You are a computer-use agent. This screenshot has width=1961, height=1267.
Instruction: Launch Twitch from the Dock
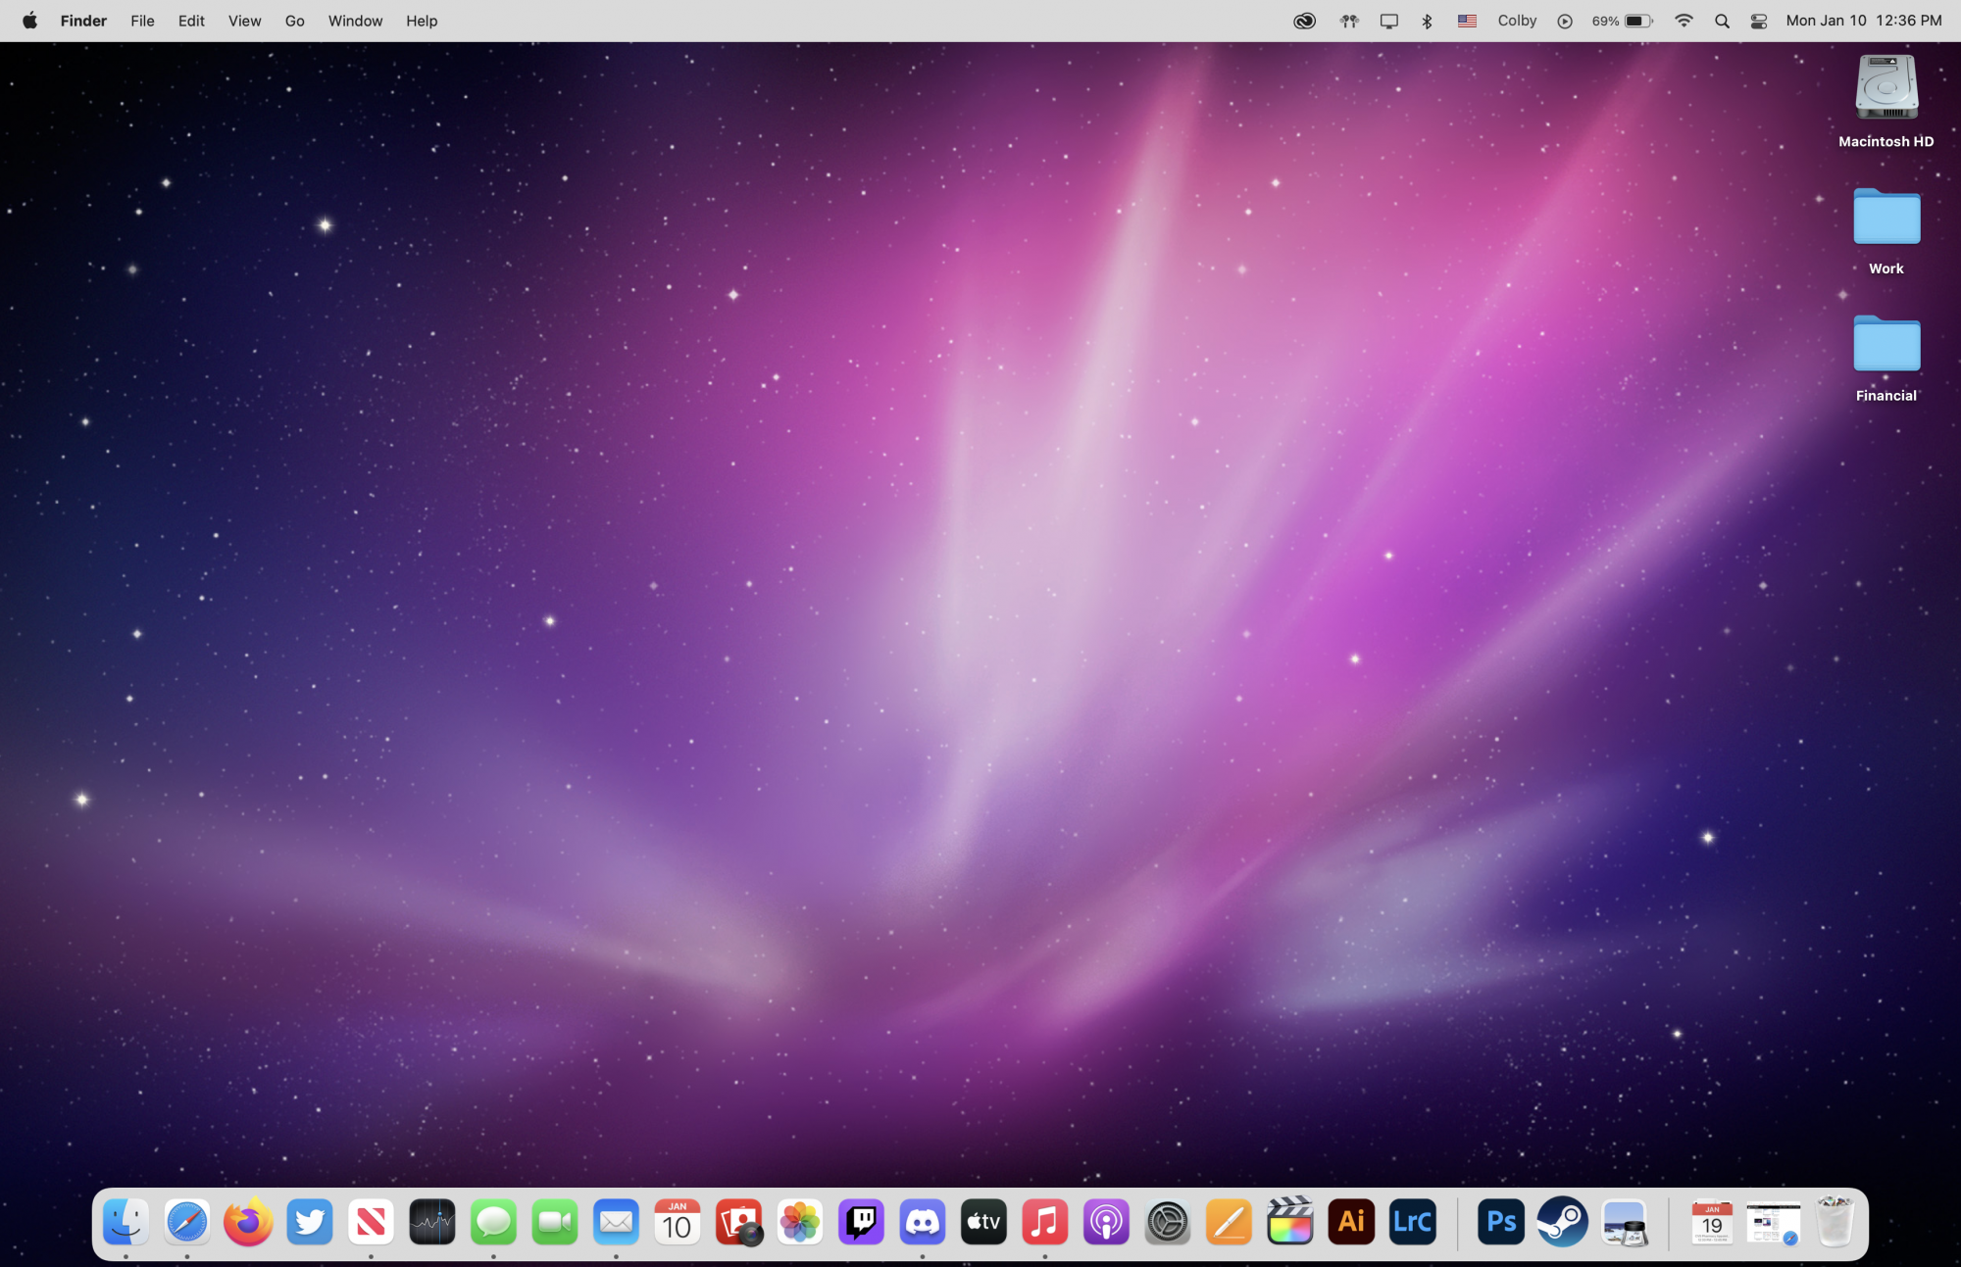pyautogui.click(x=861, y=1222)
